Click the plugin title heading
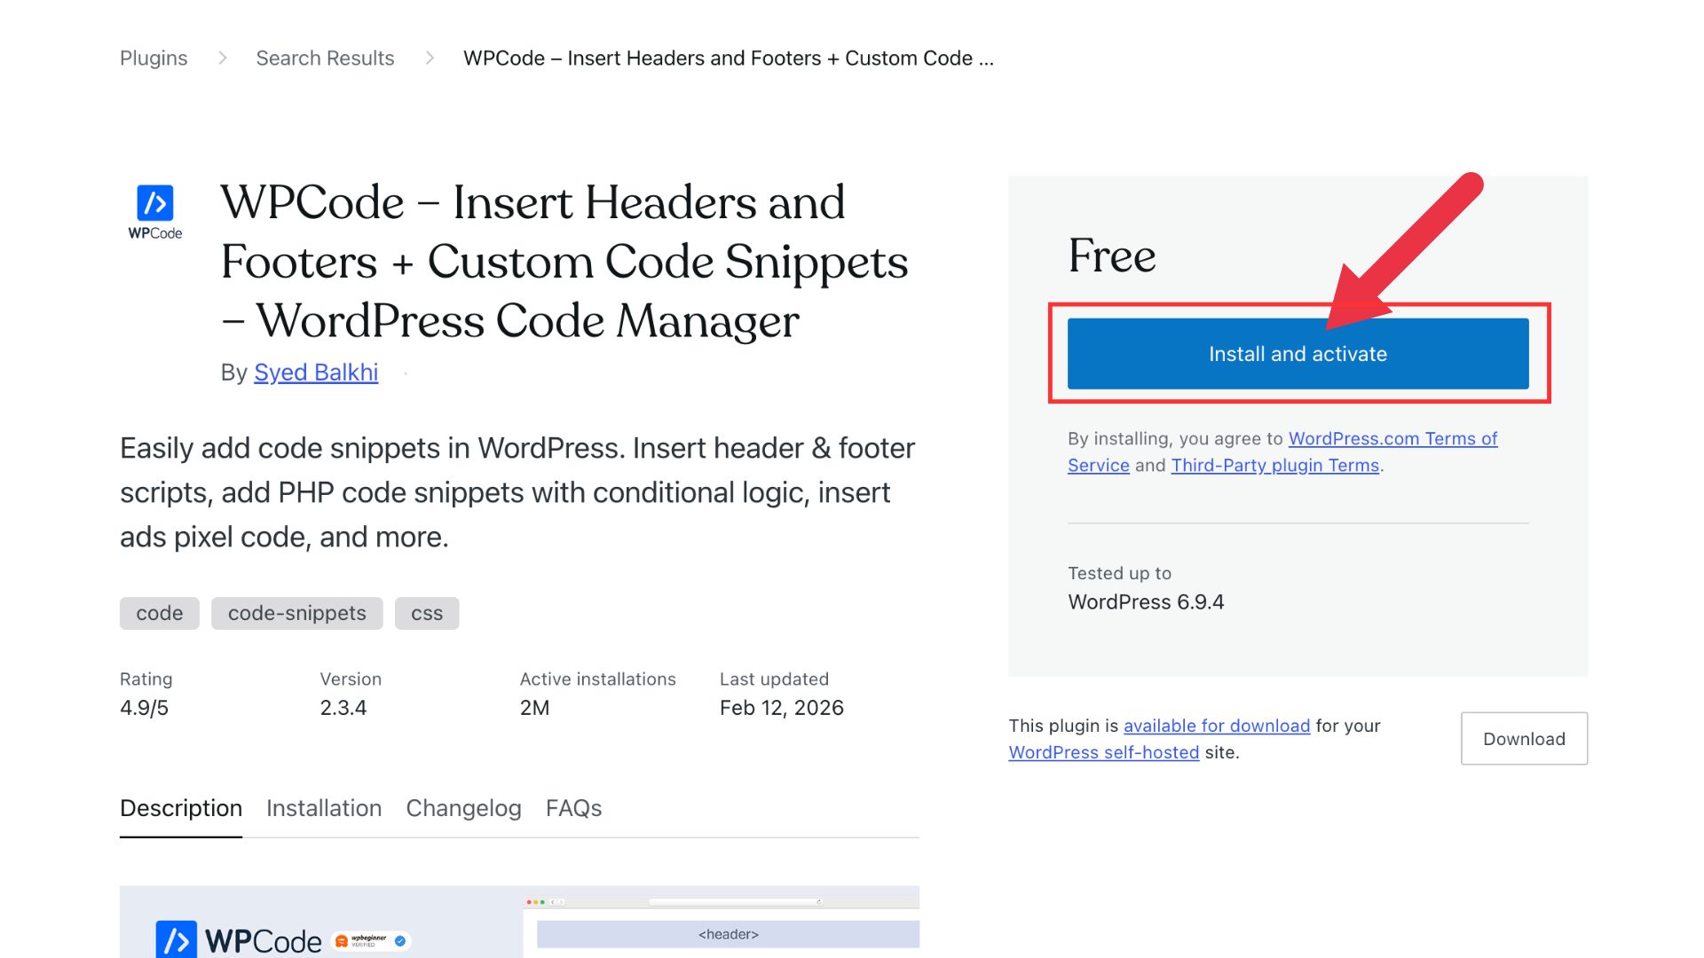Viewport: 1704px width, 958px height. 564,262
